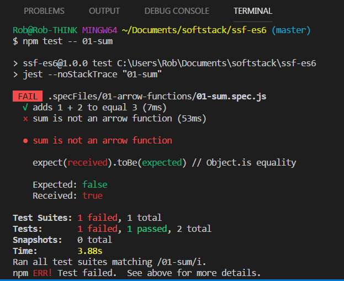Screen dimensions: 344x281
Task: Activate the TERMINAL tab
Action: click(253, 11)
